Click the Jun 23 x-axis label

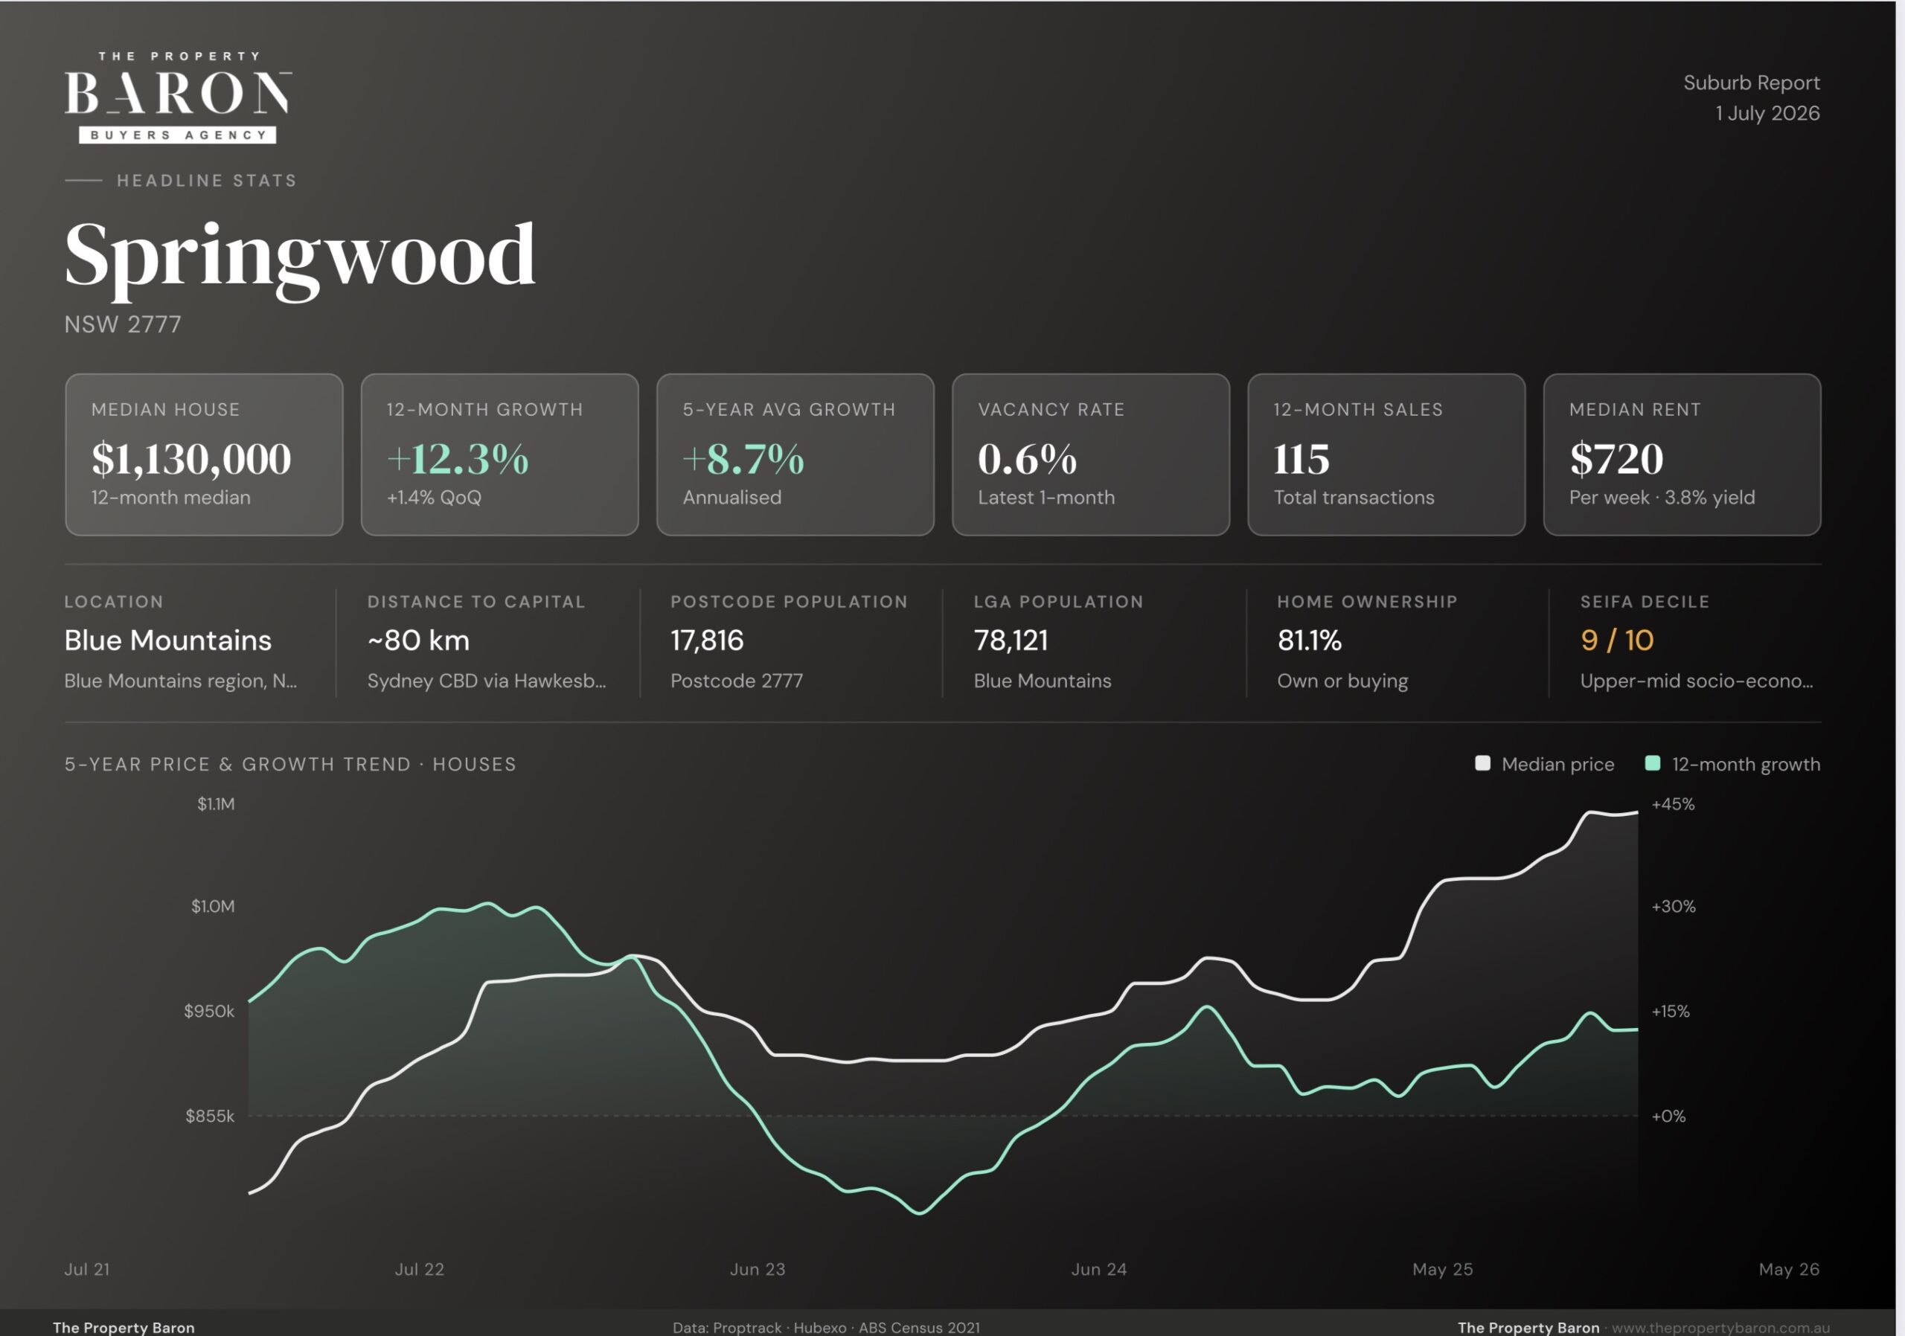[x=758, y=1269]
